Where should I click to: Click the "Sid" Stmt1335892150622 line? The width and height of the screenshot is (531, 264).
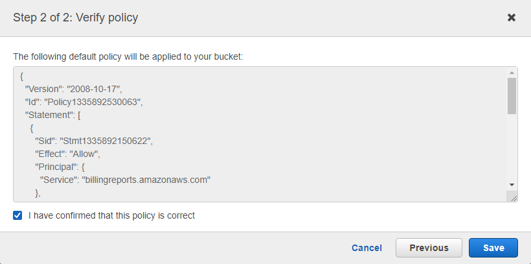pyautogui.click(x=94, y=141)
